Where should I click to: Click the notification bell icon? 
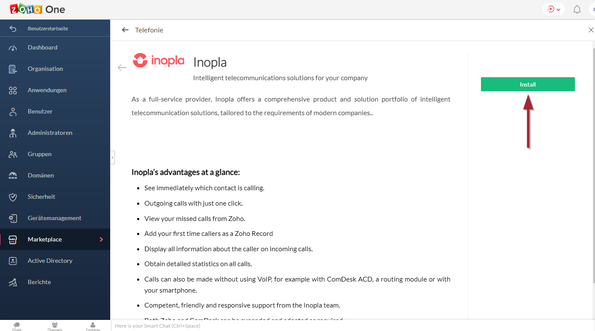tap(577, 9)
